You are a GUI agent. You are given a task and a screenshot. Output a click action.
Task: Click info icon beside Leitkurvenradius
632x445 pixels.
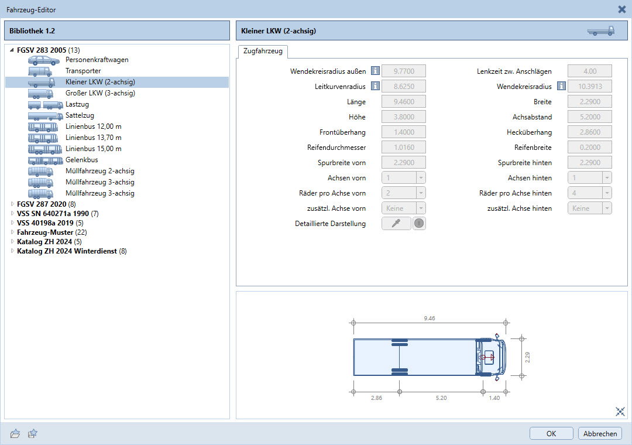(x=375, y=87)
